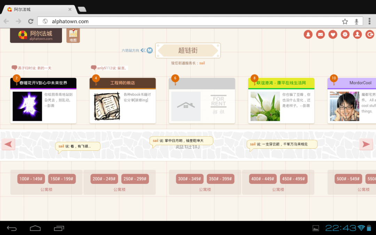Open apartment range 100# - 149#
Viewport: 376px width, 235px height.
pyautogui.click(x=31, y=179)
